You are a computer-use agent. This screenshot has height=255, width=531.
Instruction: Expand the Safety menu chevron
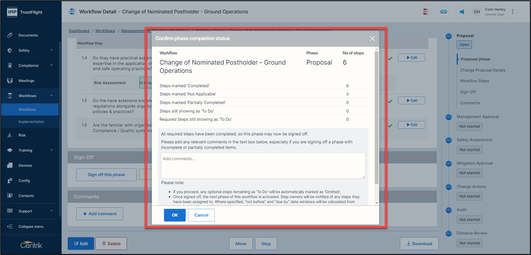point(52,51)
